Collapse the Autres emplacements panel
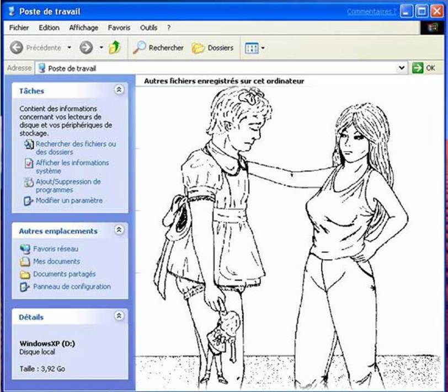448x392 pixels. [119, 230]
